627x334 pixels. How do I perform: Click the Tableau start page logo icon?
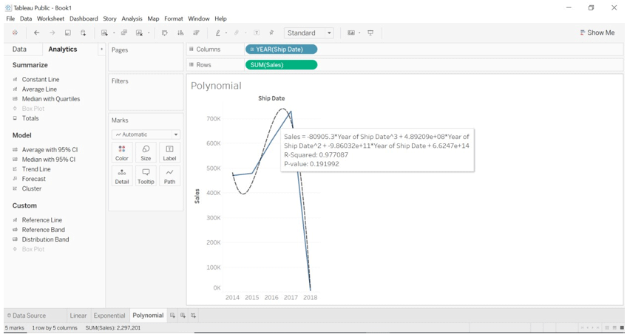click(x=15, y=33)
